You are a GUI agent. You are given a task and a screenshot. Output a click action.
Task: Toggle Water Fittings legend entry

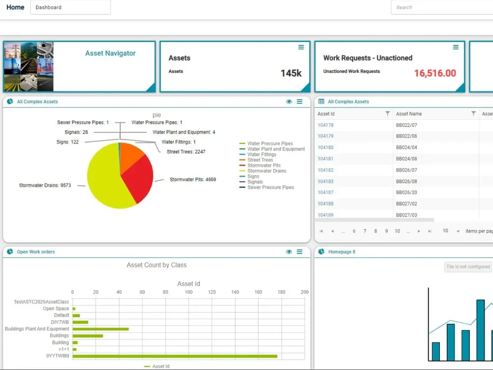point(258,154)
